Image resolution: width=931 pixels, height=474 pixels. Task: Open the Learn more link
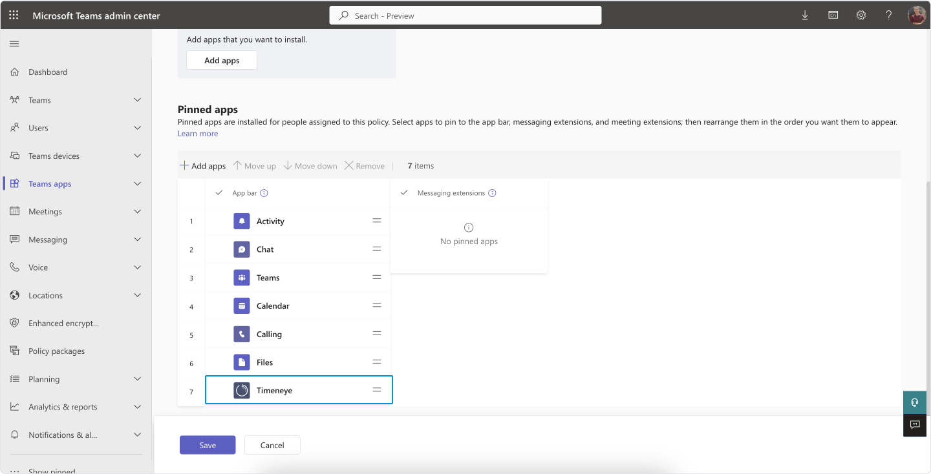pos(197,133)
